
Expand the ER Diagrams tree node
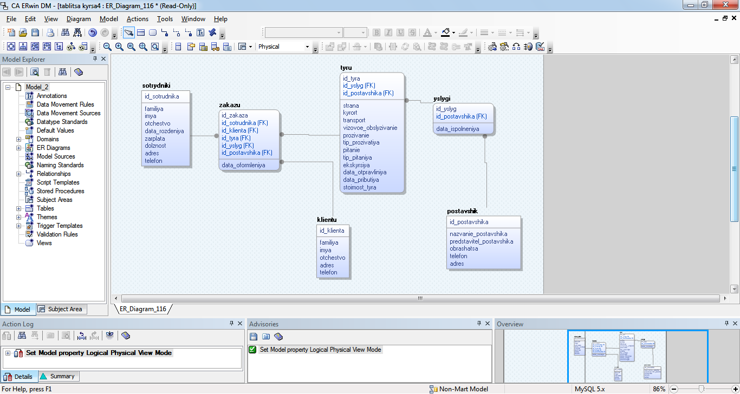(19, 148)
